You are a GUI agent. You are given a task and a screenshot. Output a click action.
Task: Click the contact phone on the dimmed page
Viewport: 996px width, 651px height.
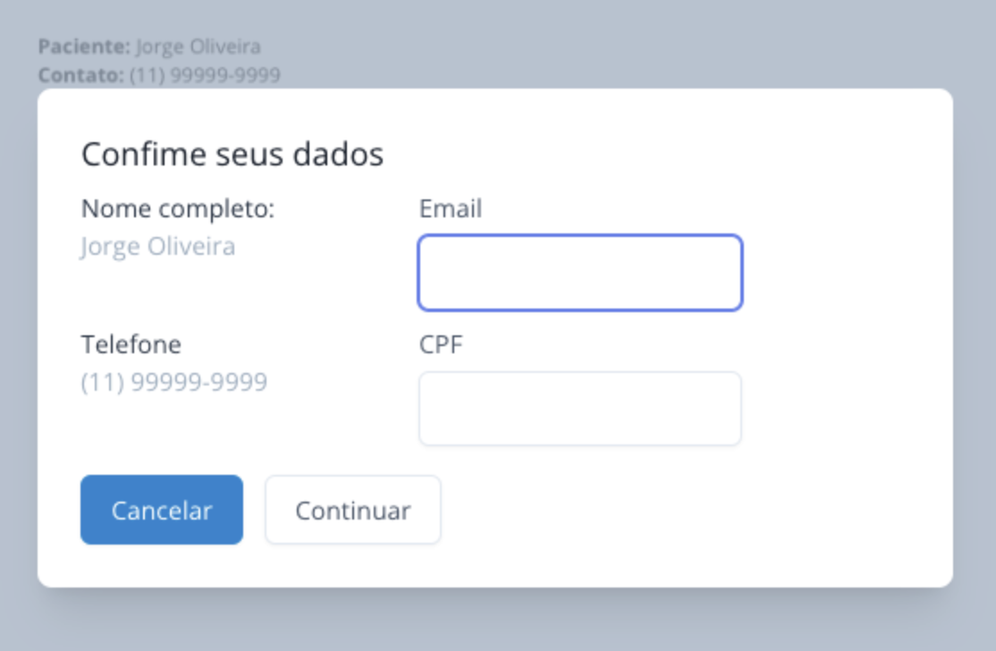coord(205,75)
